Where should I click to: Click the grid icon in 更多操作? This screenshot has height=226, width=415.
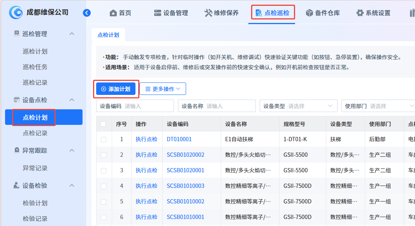[148, 89]
